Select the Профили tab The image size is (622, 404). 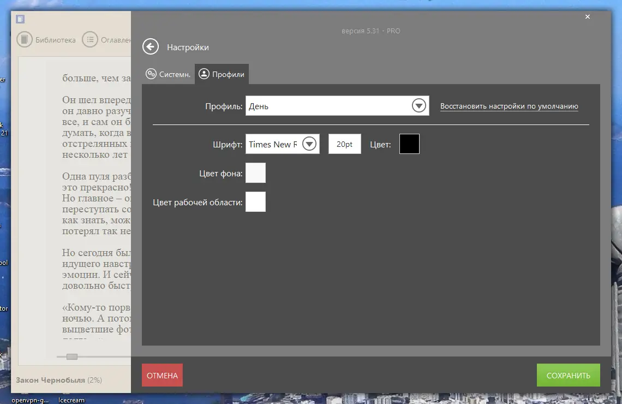222,74
